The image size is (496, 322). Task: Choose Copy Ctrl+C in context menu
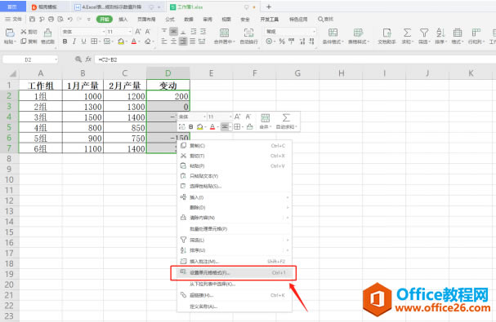coord(234,146)
